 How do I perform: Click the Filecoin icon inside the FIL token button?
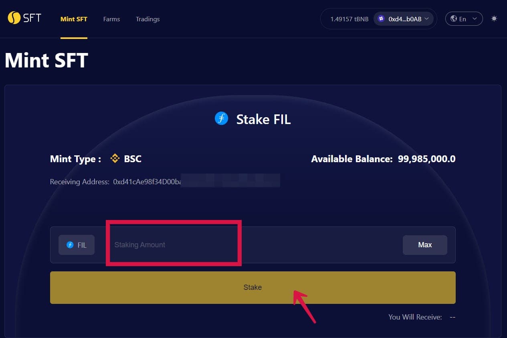tap(70, 245)
